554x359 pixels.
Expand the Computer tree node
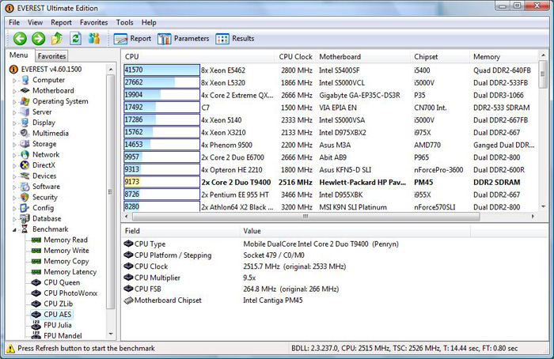15,80
